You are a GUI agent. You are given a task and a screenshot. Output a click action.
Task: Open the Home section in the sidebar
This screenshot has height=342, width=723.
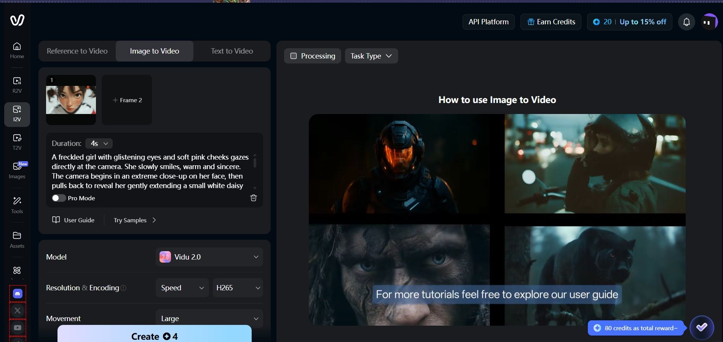(x=17, y=51)
